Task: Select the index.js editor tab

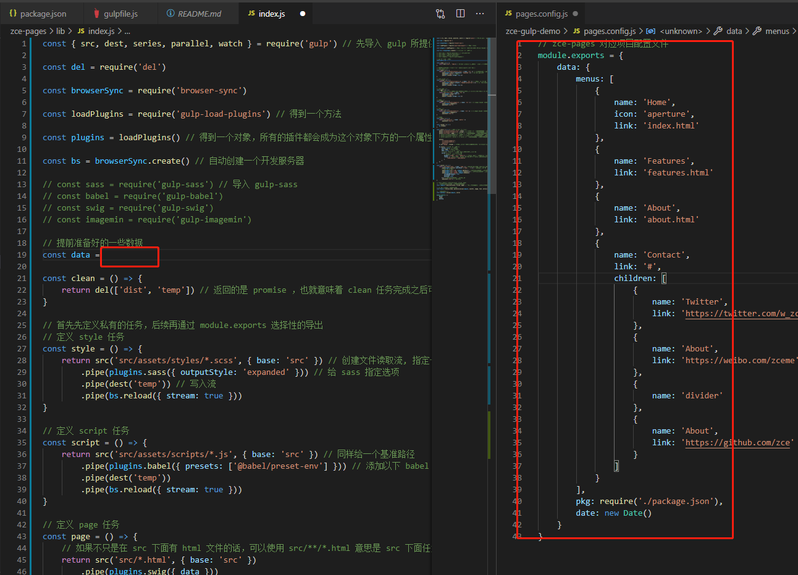Action: [275, 14]
